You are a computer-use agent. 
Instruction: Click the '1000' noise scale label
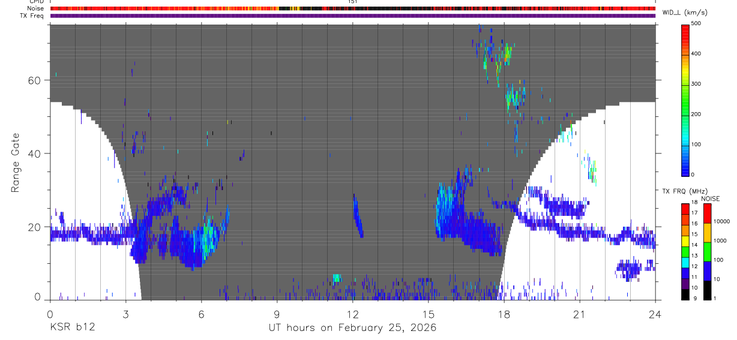[721, 241]
